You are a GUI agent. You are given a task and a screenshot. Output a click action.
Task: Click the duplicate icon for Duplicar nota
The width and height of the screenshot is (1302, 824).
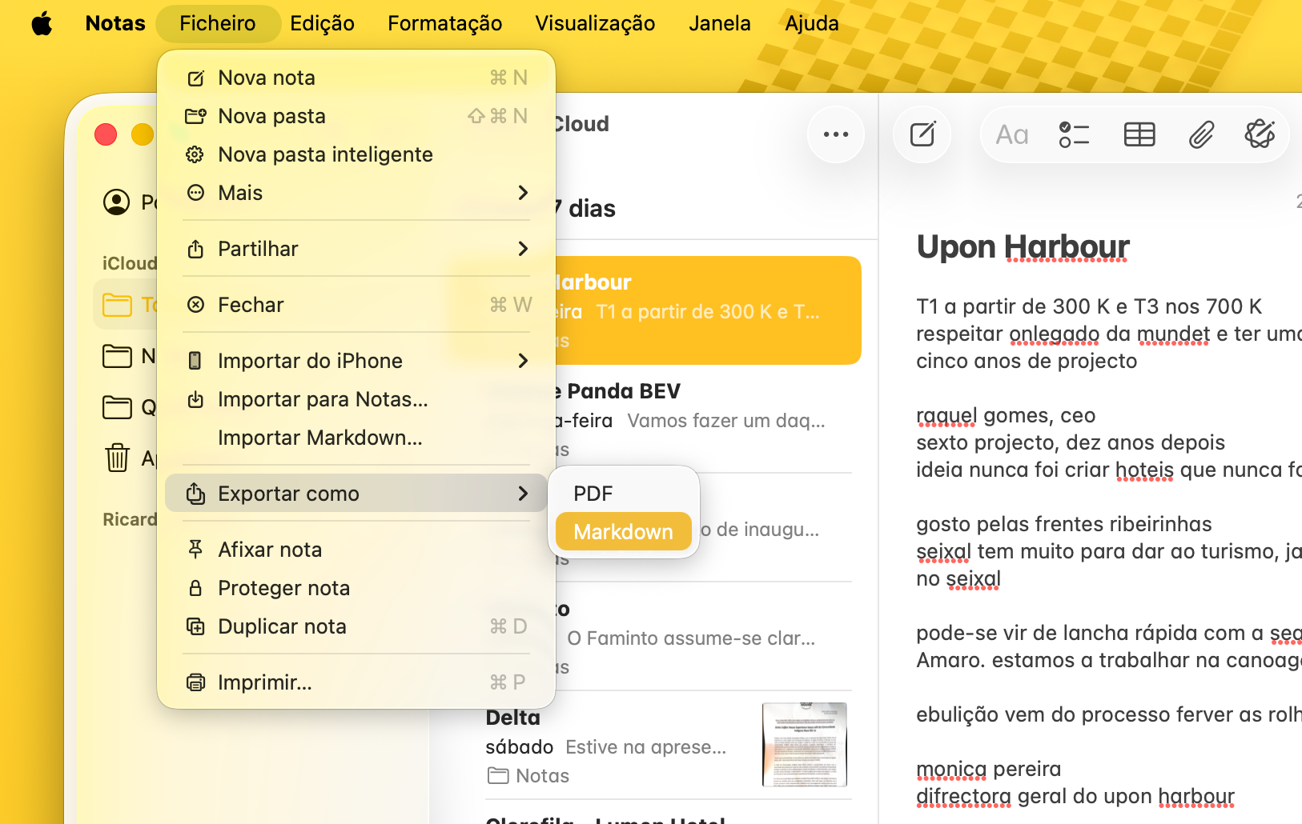(x=195, y=626)
